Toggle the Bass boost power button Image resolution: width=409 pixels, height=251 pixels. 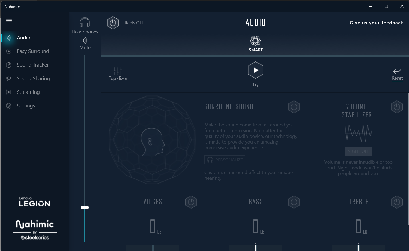click(x=294, y=202)
